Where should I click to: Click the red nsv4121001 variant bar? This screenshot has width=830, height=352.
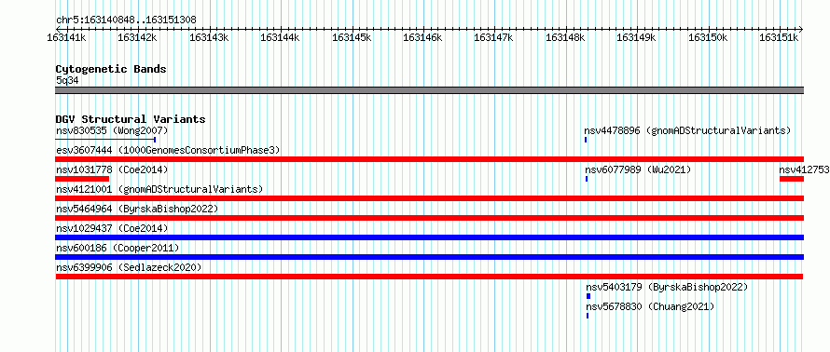429,198
